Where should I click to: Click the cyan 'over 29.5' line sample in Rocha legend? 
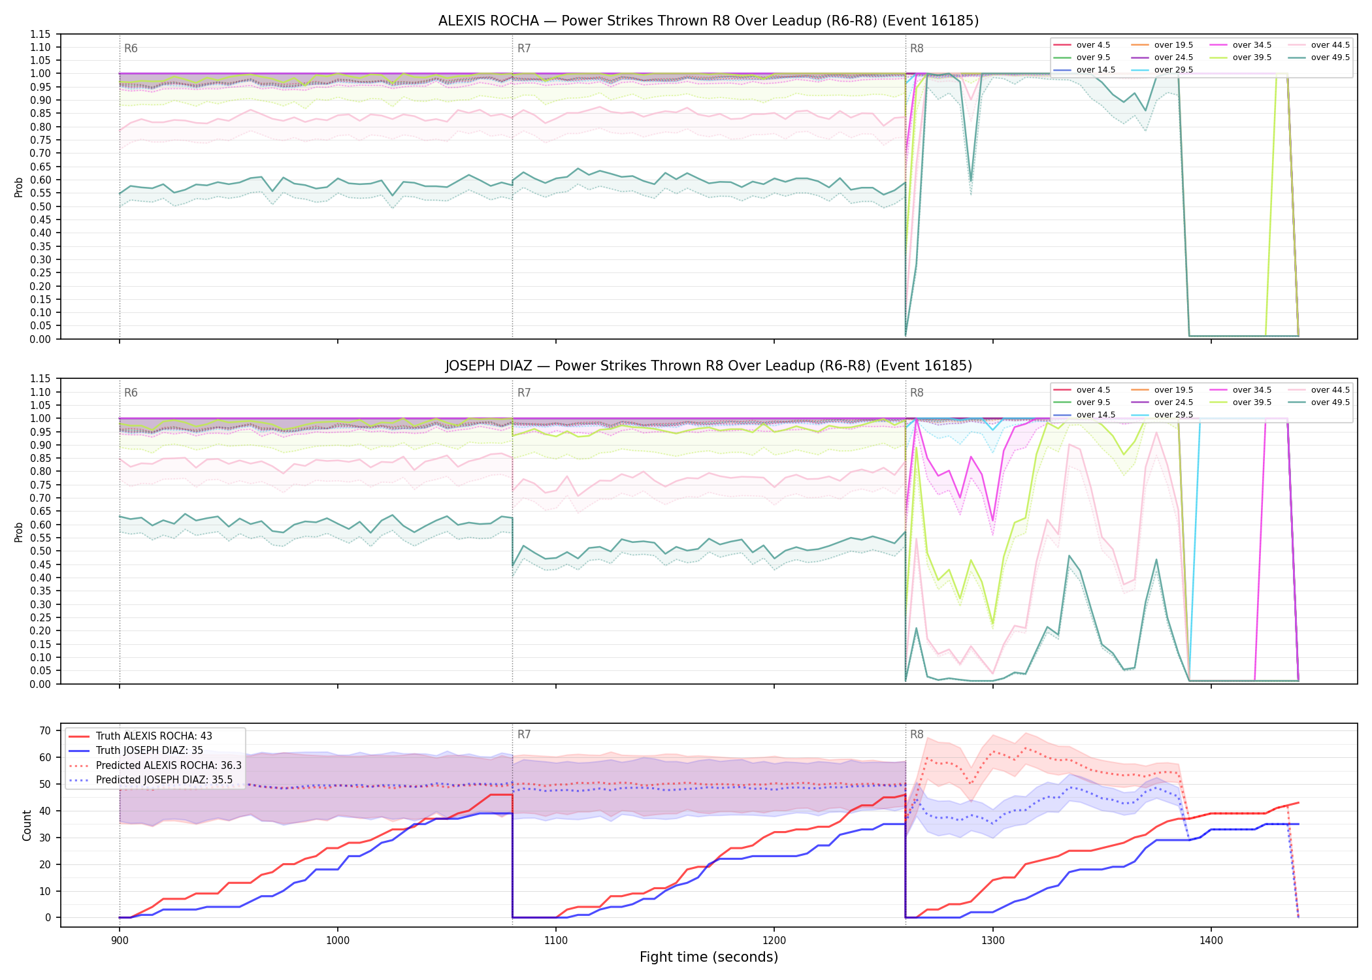tap(1139, 70)
